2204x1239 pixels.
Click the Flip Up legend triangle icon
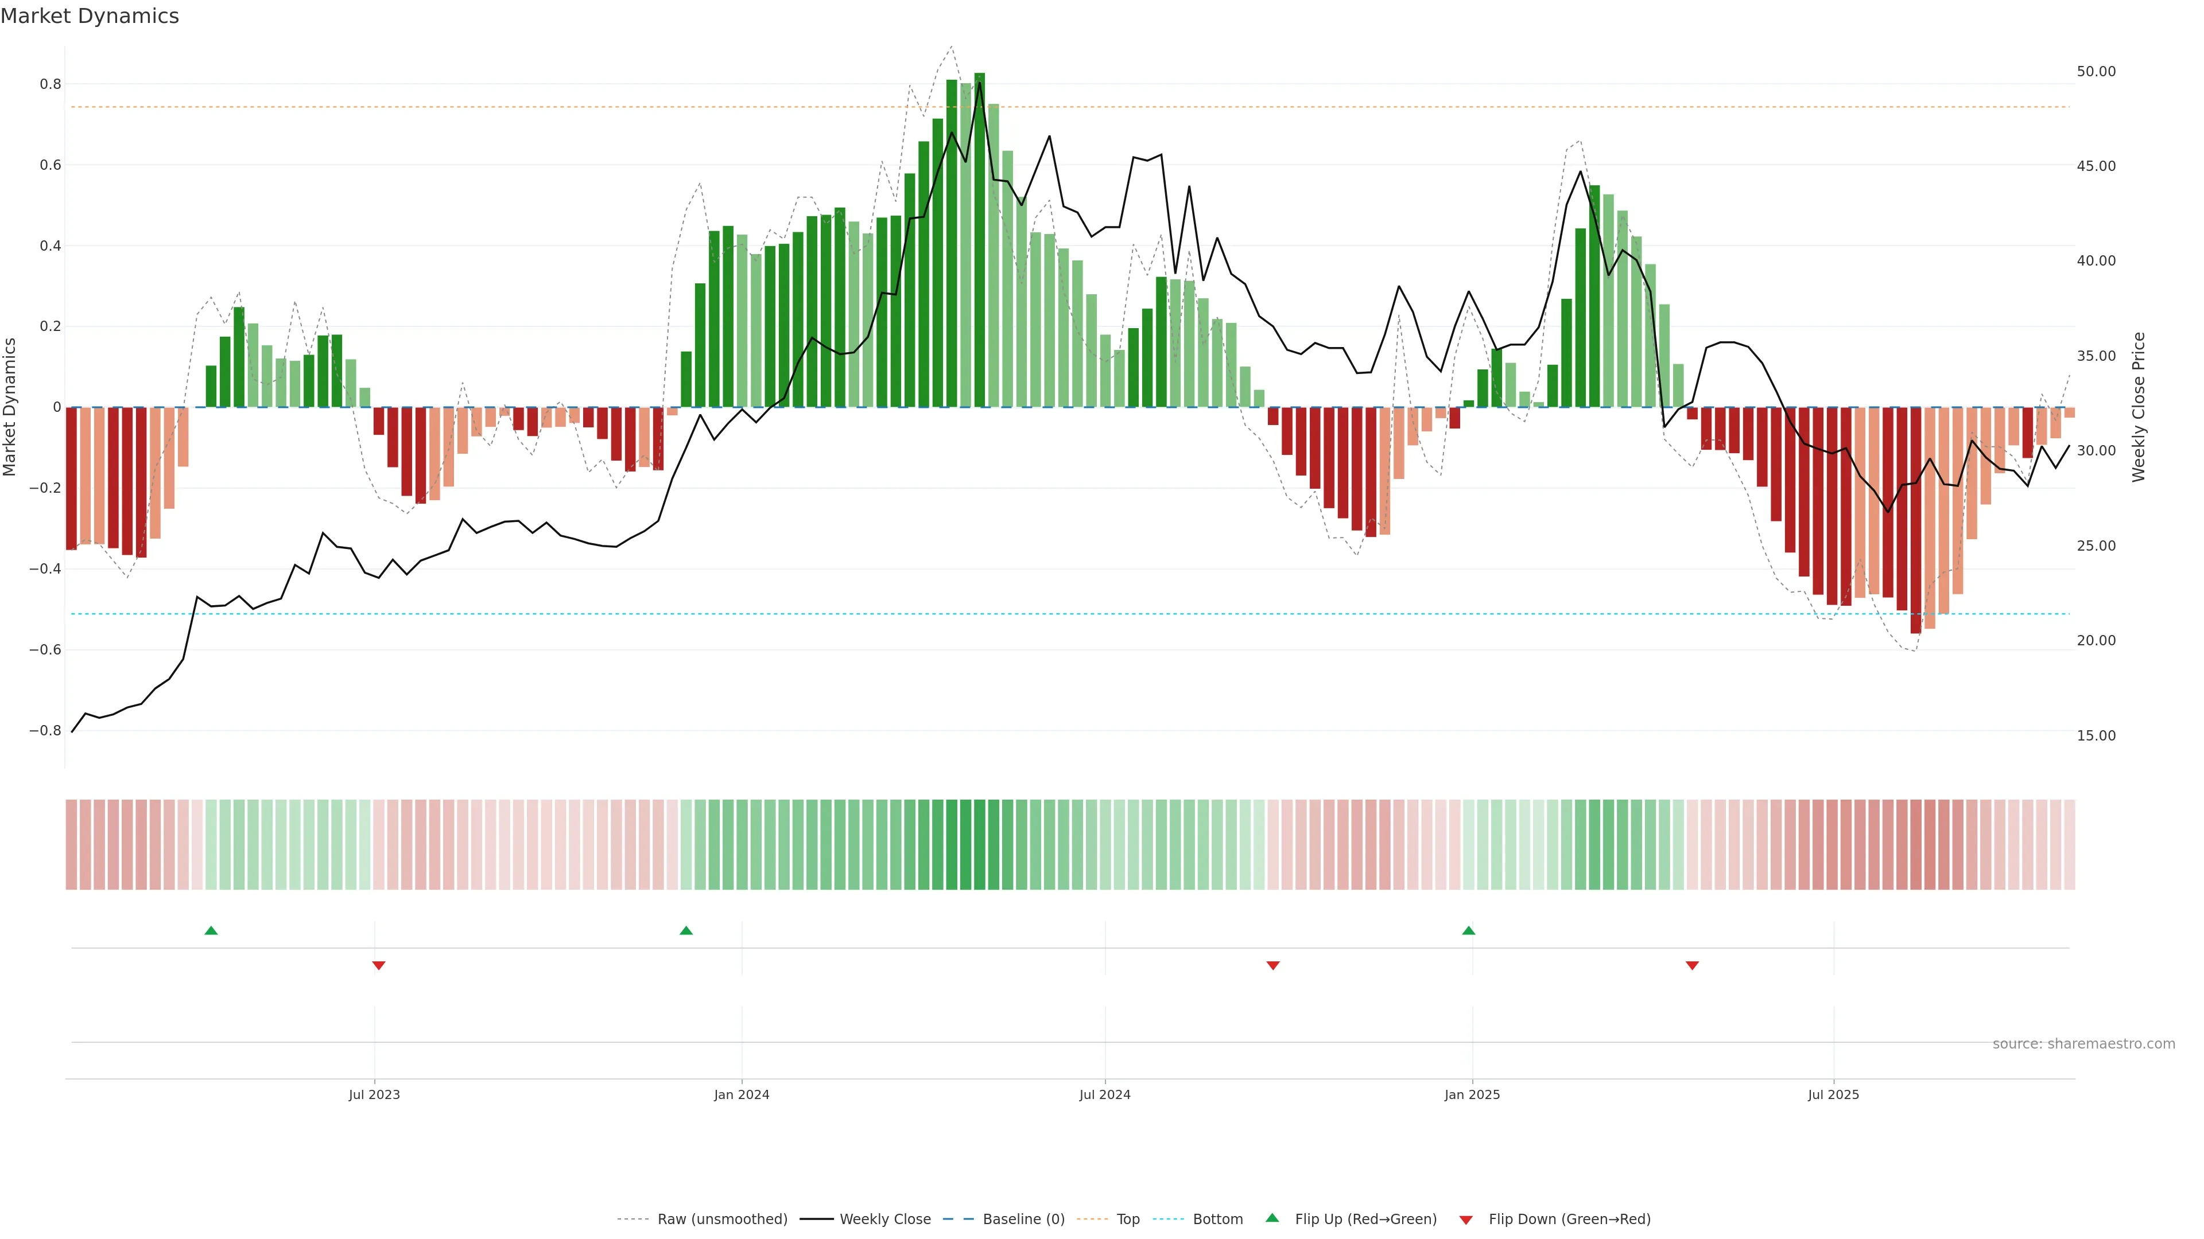pos(1272,1218)
